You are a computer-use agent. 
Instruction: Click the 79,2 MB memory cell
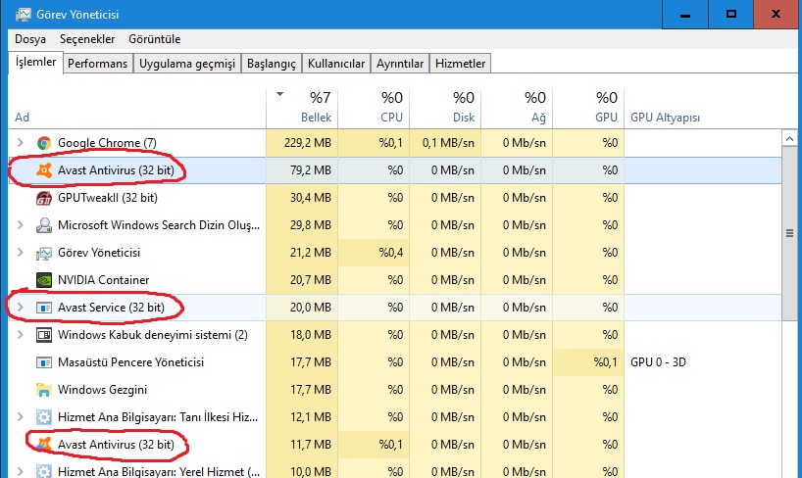[x=302, y=170]
